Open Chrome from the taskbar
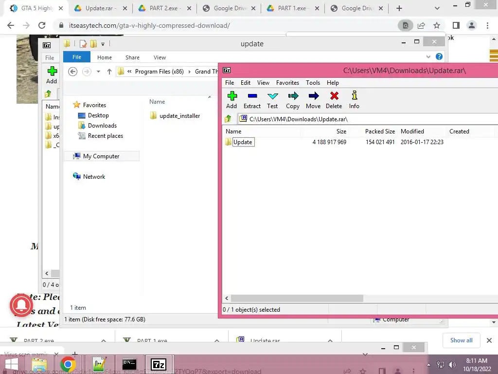 (68, 364)
